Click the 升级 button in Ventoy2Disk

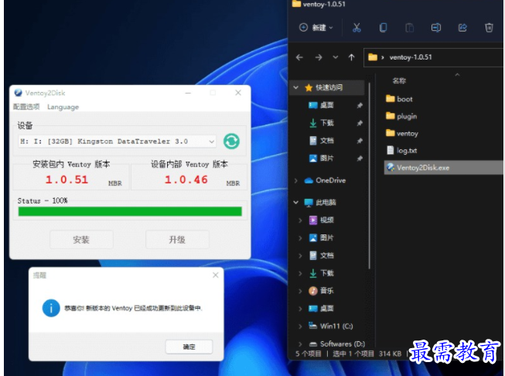[x=177, y=239]
